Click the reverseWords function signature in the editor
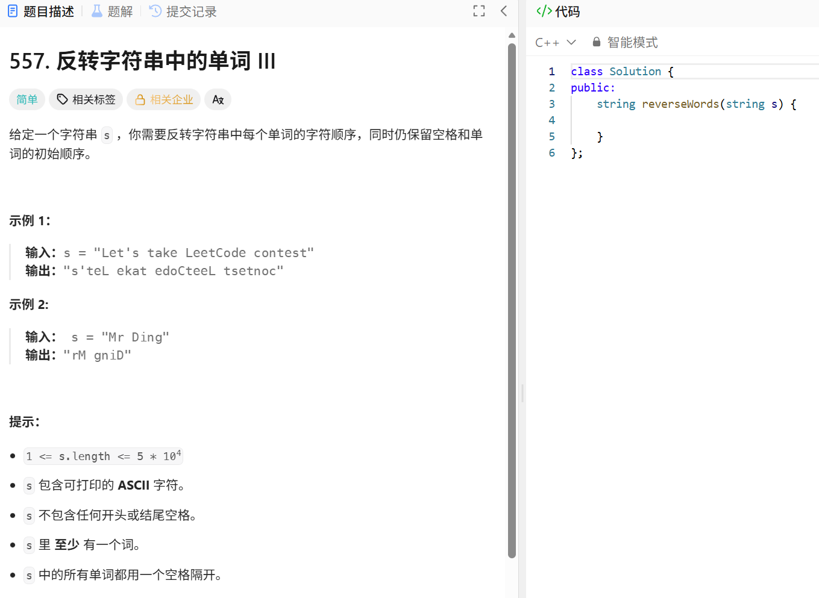The image size is (819, 598). click(x=680, y=104)
